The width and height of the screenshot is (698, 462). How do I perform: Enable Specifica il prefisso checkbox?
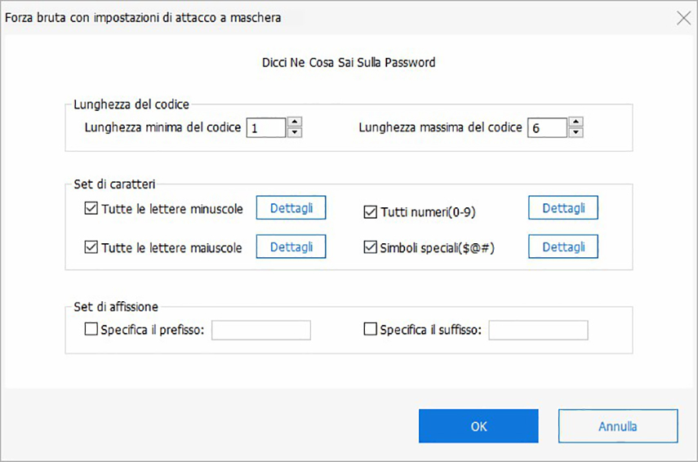click(91, 330)
